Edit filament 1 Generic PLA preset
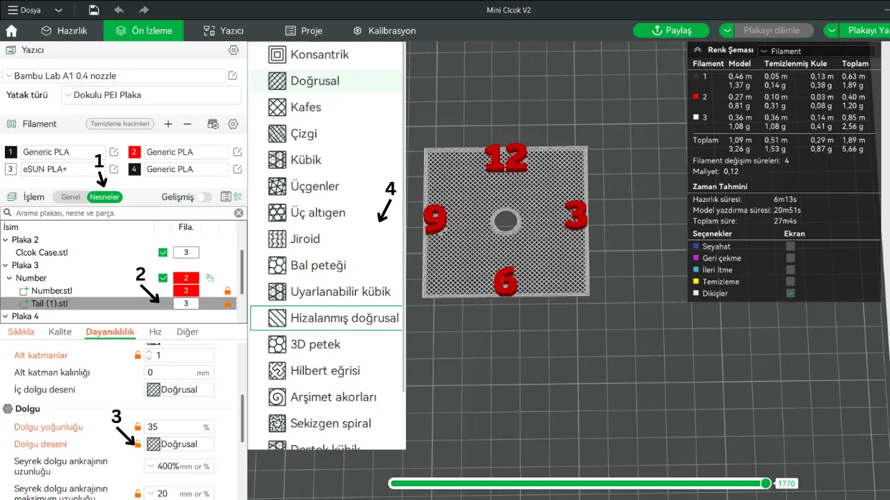890x500 pixels. pos(114,152)
